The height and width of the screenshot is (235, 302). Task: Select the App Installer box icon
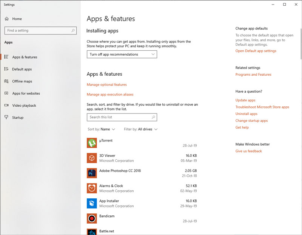[92, 203]
